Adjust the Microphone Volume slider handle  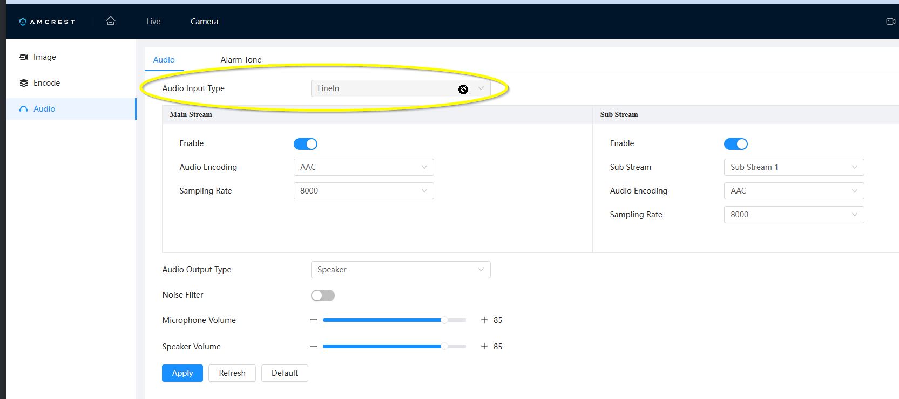tap(444, 320)
